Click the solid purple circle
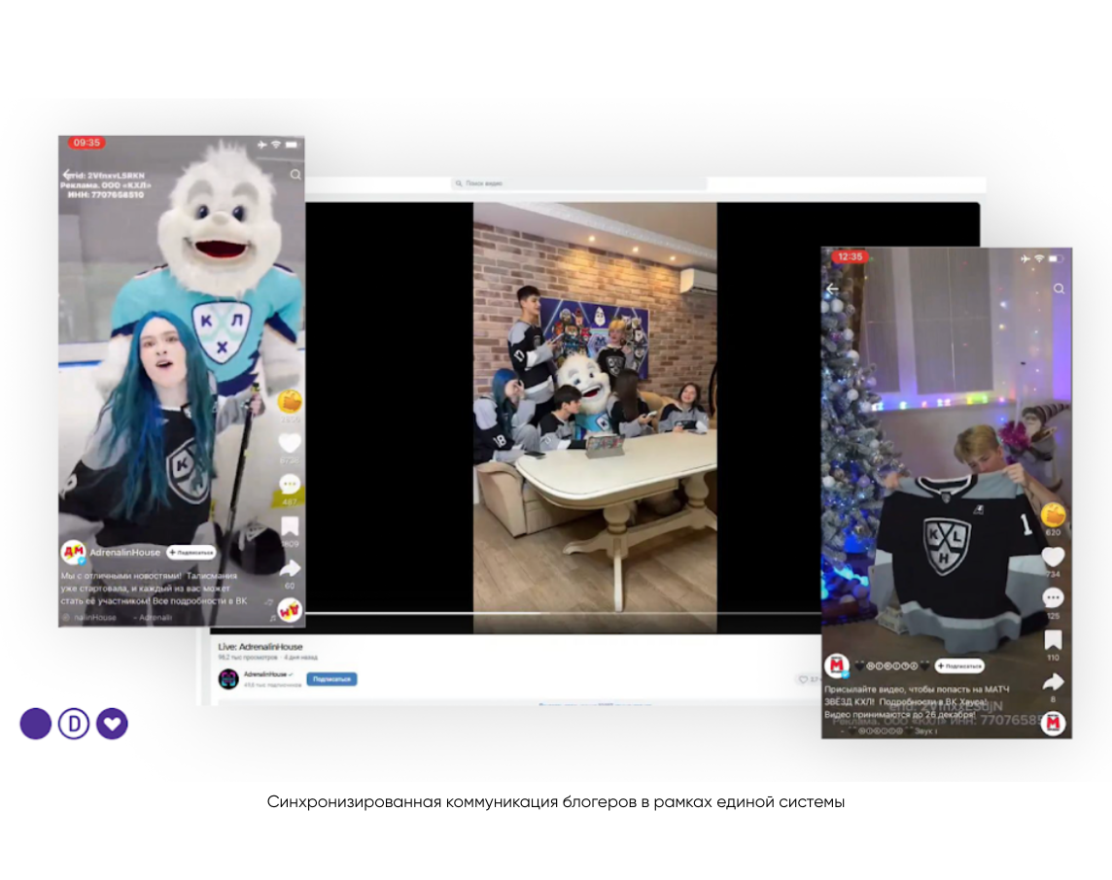This screenshot has width=1112, height=880. pyautogui.click(x=36, y=724)
